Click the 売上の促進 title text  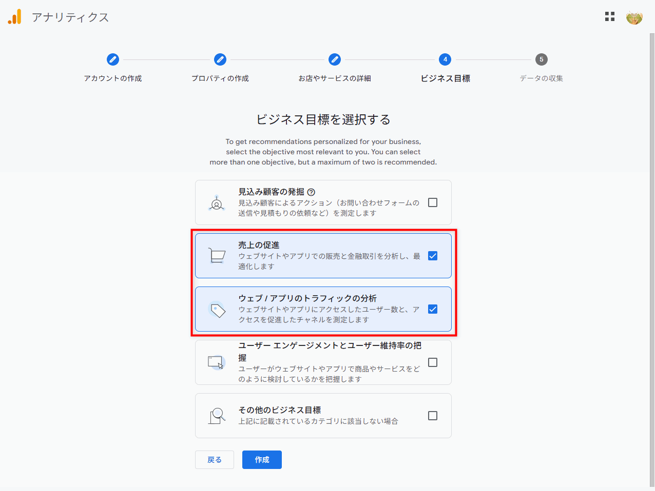coord(259,245)
